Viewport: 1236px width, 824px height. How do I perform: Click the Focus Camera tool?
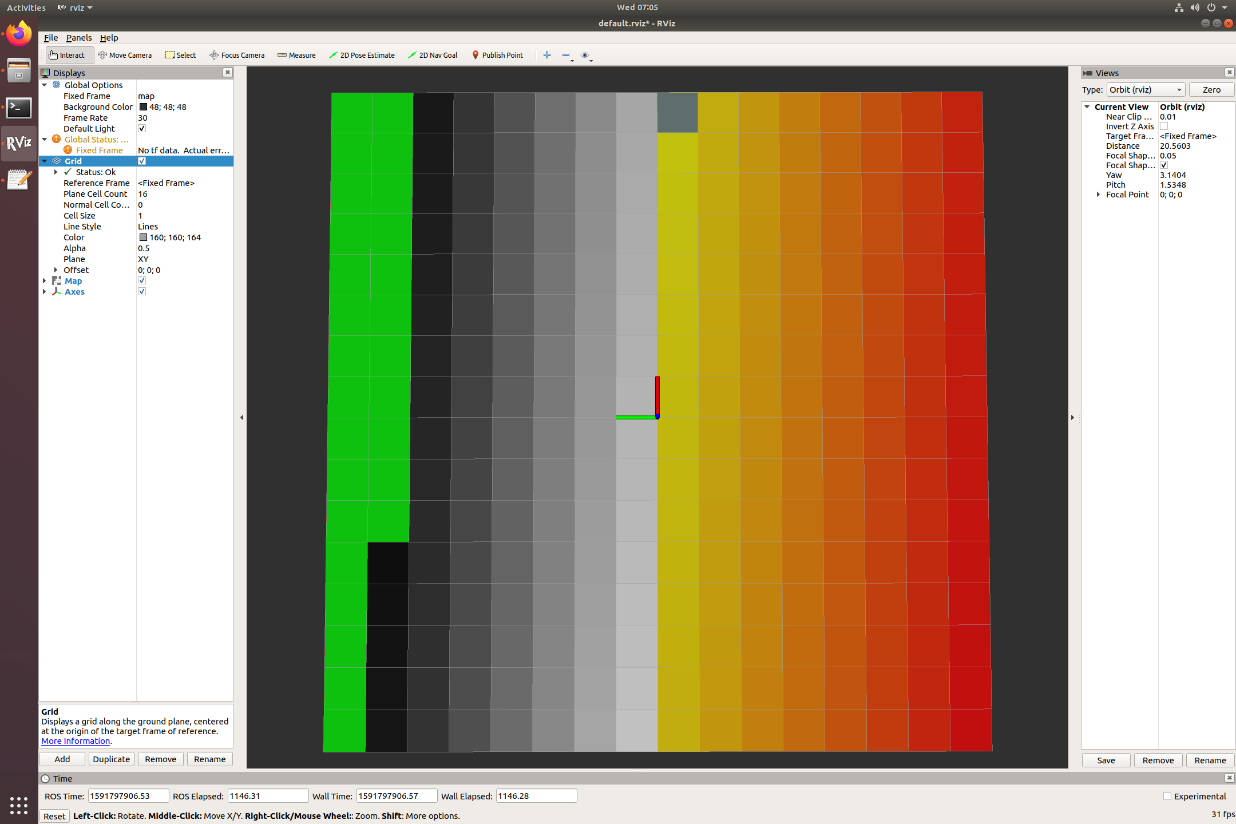point(237,55)
